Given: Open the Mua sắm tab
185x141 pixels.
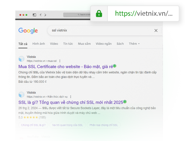Looking at the screenshot, I should [x=84, y=44].
